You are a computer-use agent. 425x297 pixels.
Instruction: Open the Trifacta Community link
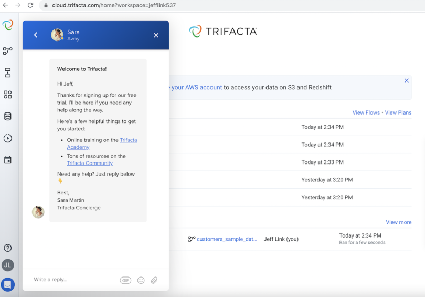click(x=90, y=163)
